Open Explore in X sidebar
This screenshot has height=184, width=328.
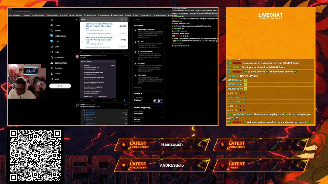pos(56,31)
